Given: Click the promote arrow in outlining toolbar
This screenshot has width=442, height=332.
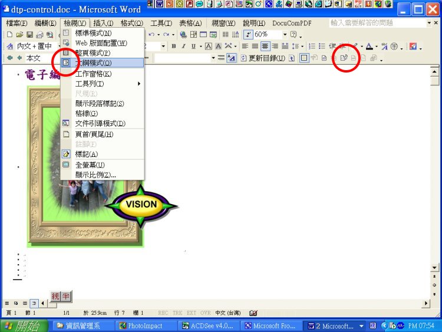Looking at the screenshot, I should (x=19, y=58).
